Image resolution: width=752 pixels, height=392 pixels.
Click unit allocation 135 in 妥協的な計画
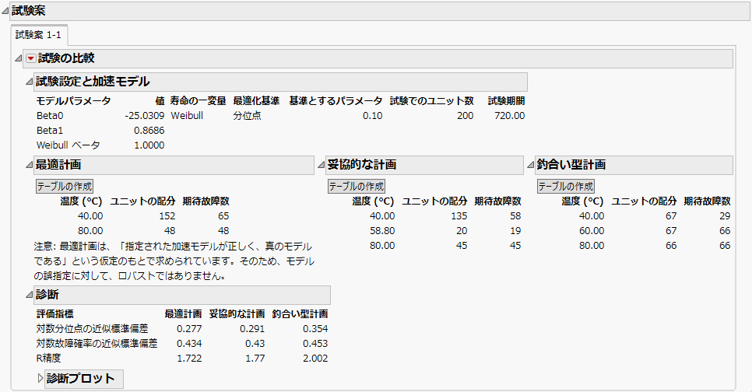pos(459,216)
